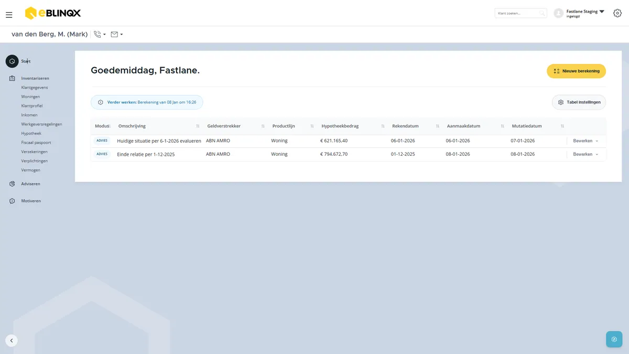
Task: Select Einde relatie per 1-12-2025 description
Action: pyautogui.click(x=146, y=154)
